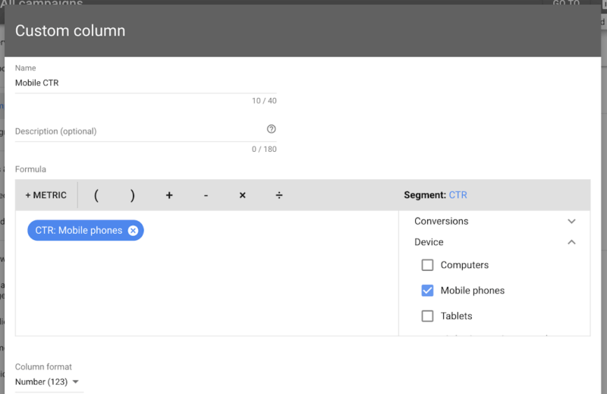Click the CTR segment link
This screenshot has height=394, width=607.
tap(458, 195)
